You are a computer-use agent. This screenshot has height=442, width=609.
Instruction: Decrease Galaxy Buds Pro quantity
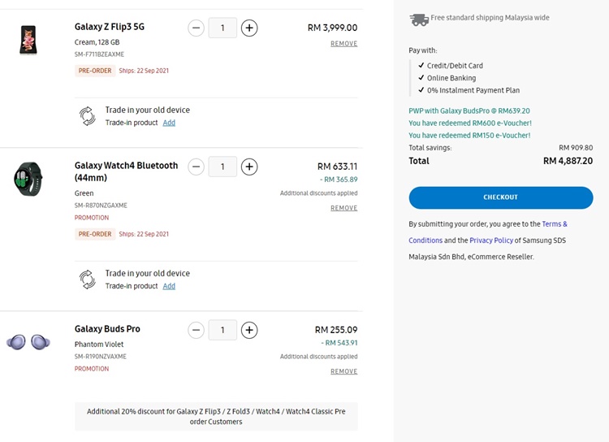(197, 330)
